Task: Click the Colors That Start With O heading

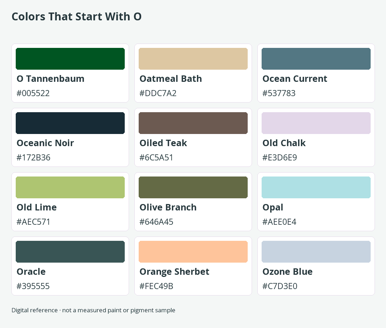Action: [x=76, y=17]
